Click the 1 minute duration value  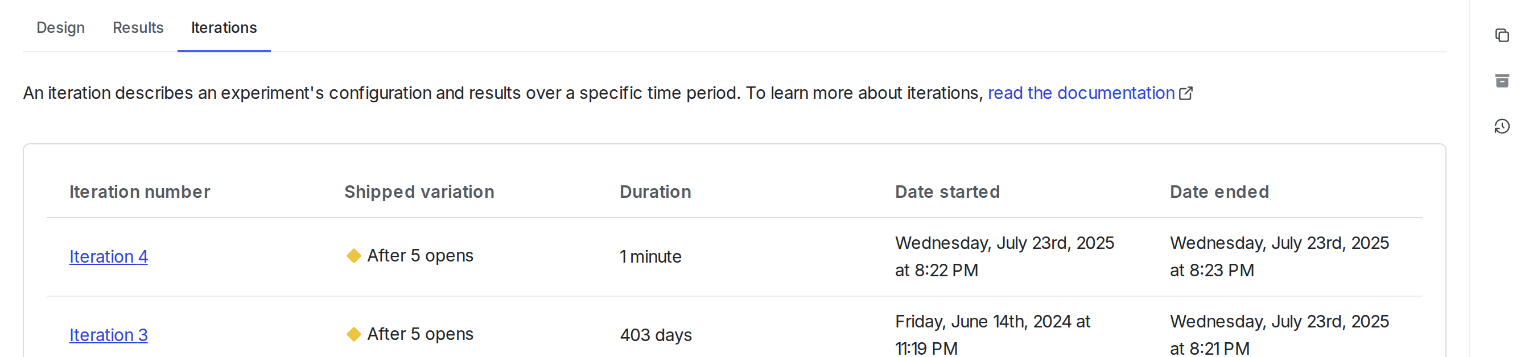coord(650,256)
